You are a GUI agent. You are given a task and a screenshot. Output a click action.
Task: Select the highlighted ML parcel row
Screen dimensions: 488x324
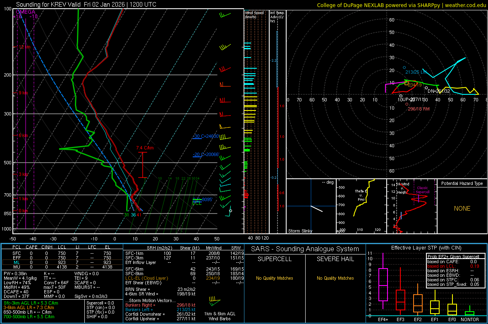(x=62, y=262)
